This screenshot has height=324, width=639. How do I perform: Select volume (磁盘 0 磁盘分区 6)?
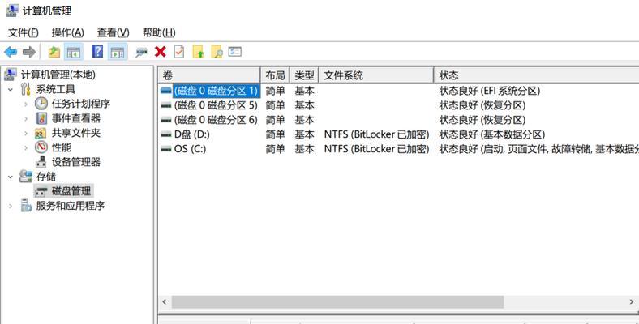[x=216, y=120]
